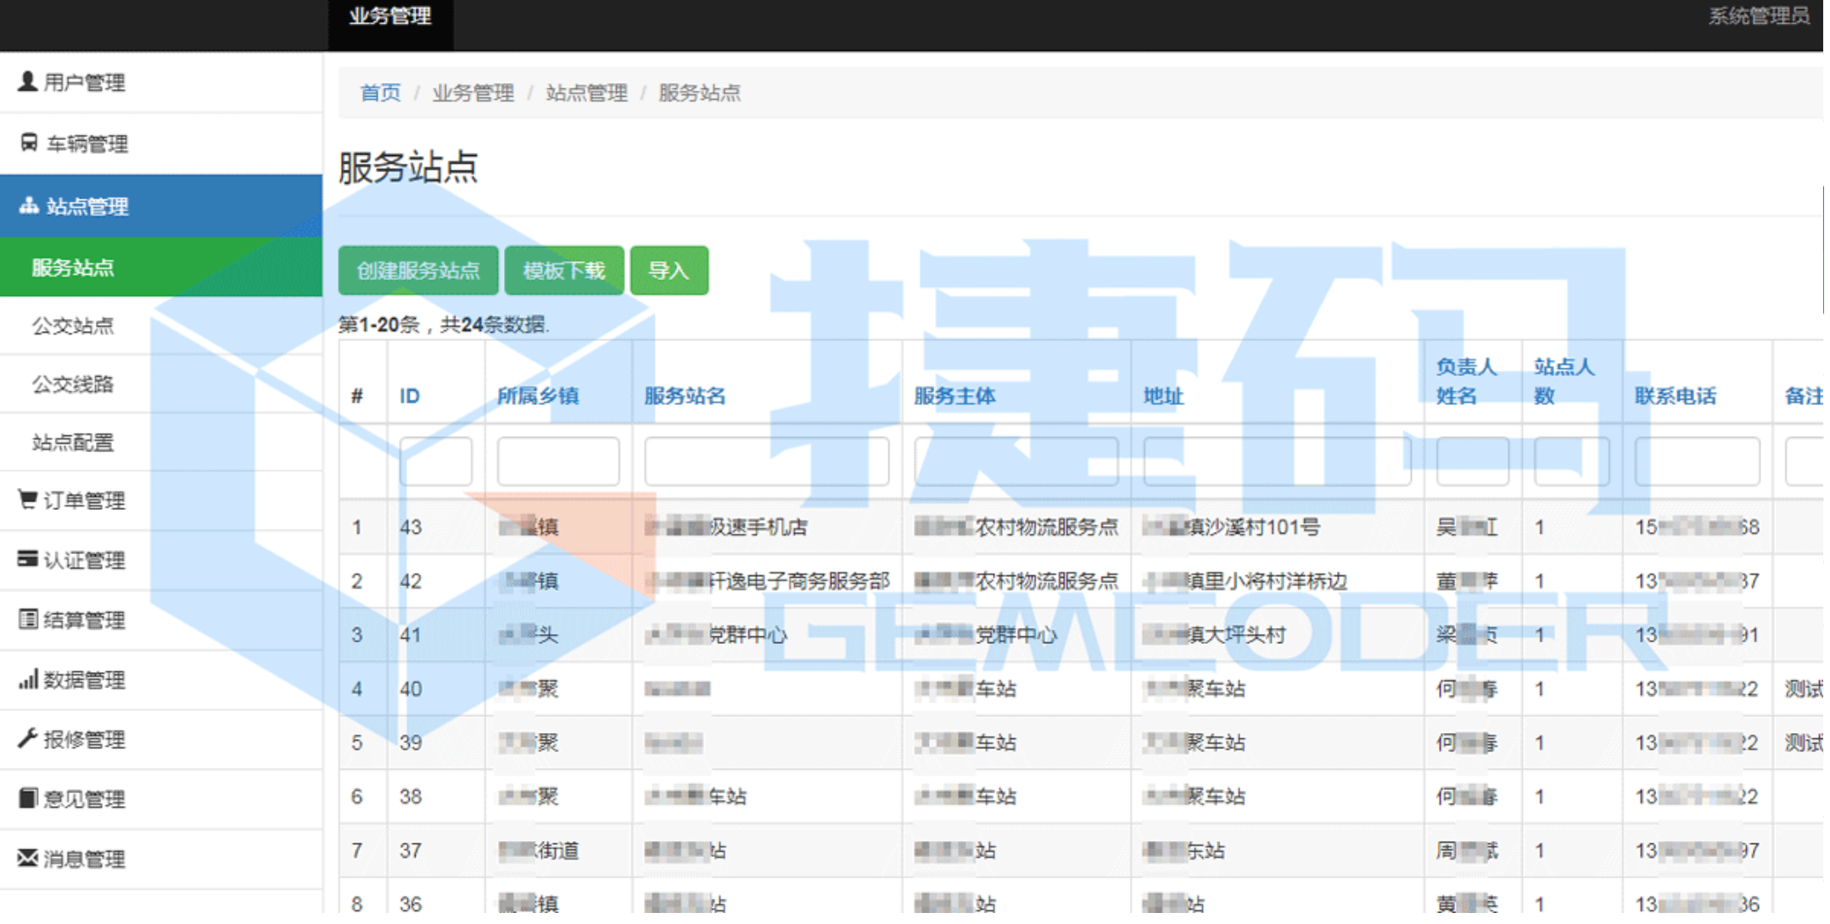This screenshot has height=924, width=1830.
Task: Click the user icon beside 用户管理
Action: (x=27, y=81)
